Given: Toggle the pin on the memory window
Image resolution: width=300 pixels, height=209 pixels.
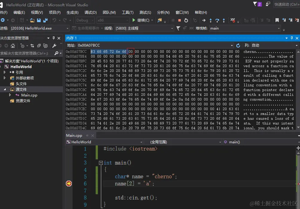Looking at the screenshot, I should pos(292,38).
